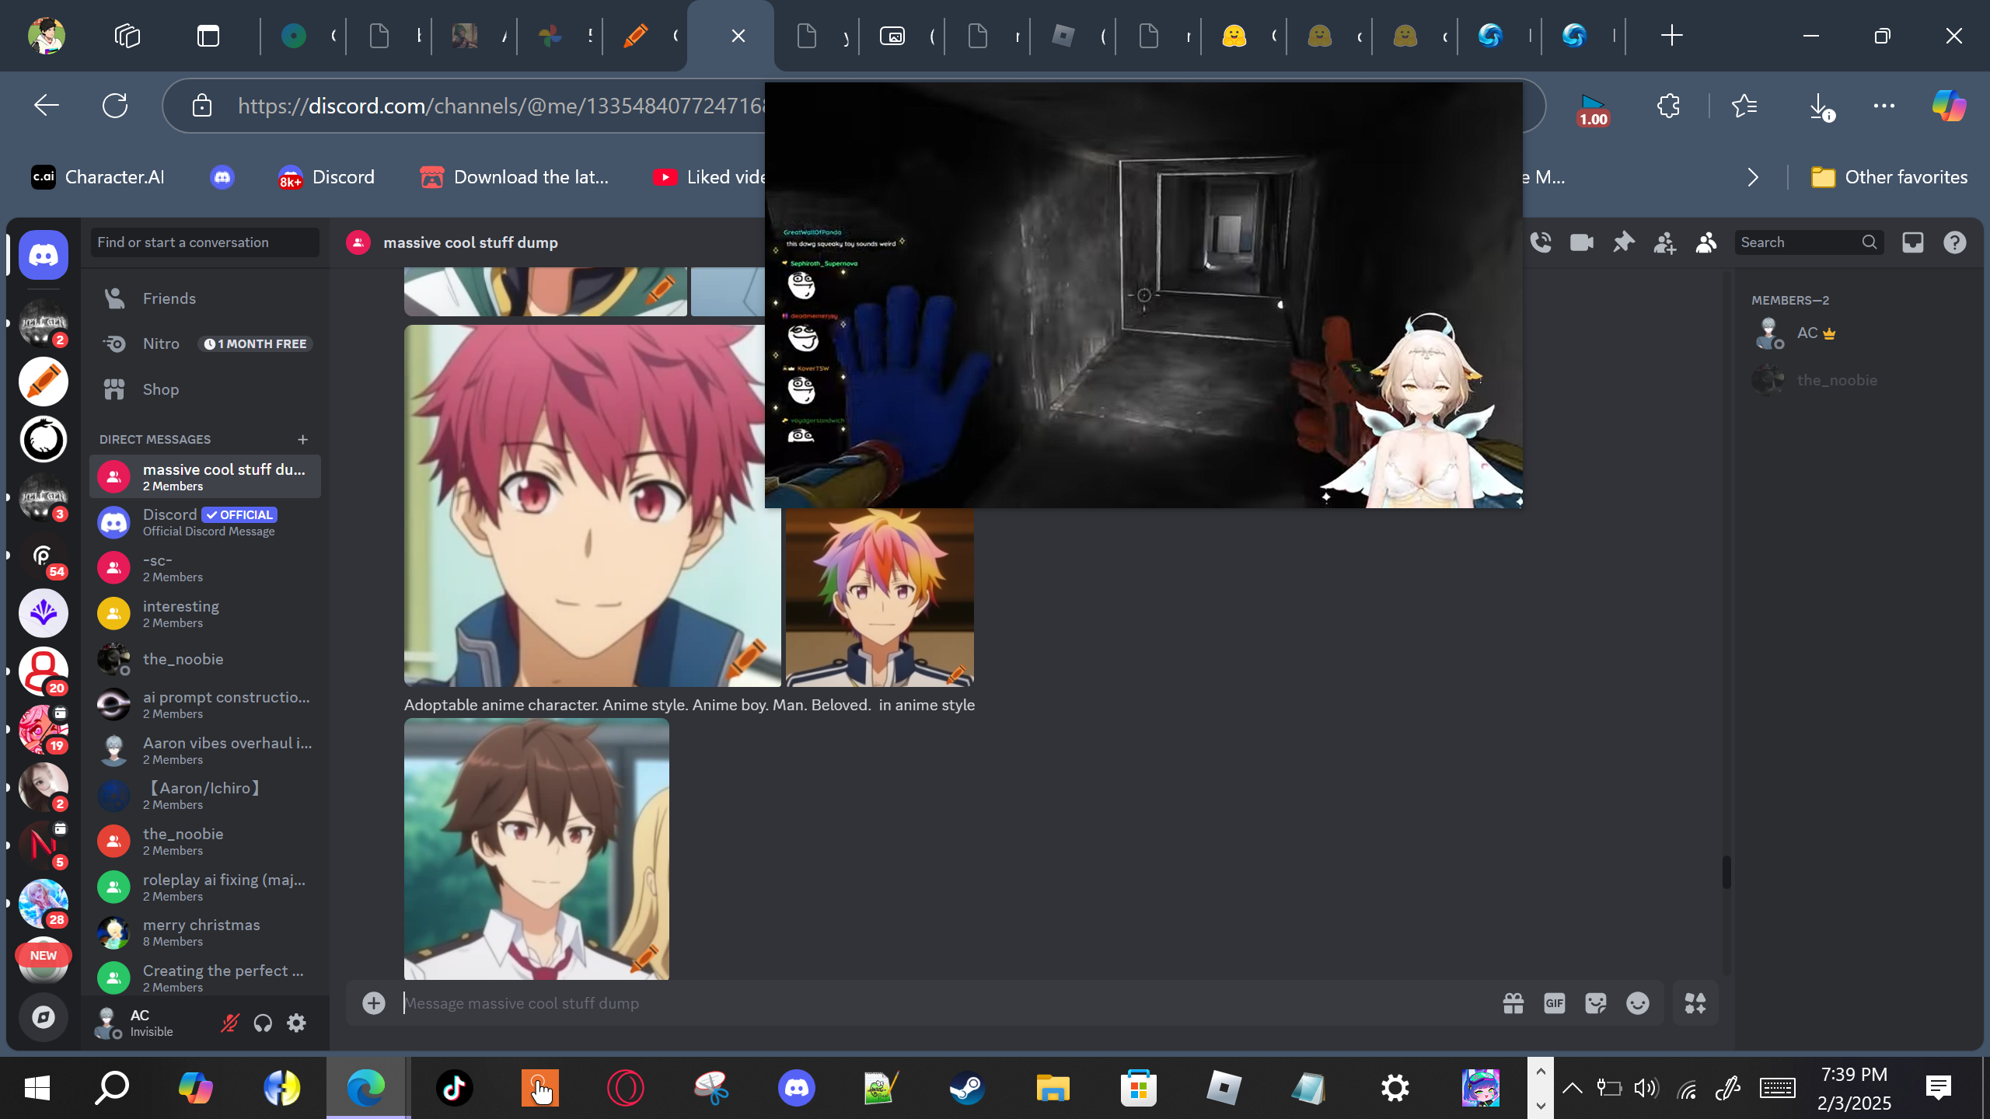Open pinned messages

click(1623, 242)
